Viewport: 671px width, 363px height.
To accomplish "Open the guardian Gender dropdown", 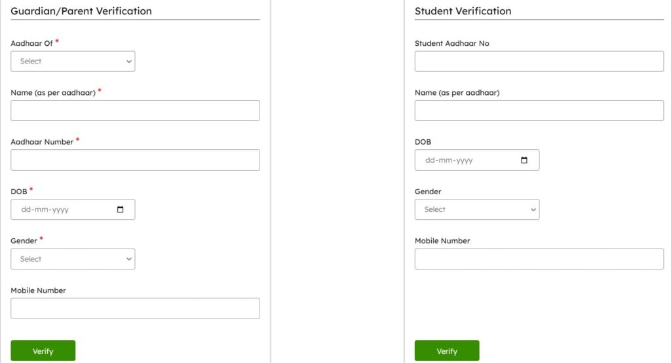I will pyautogui.click(x=73, y=259).
